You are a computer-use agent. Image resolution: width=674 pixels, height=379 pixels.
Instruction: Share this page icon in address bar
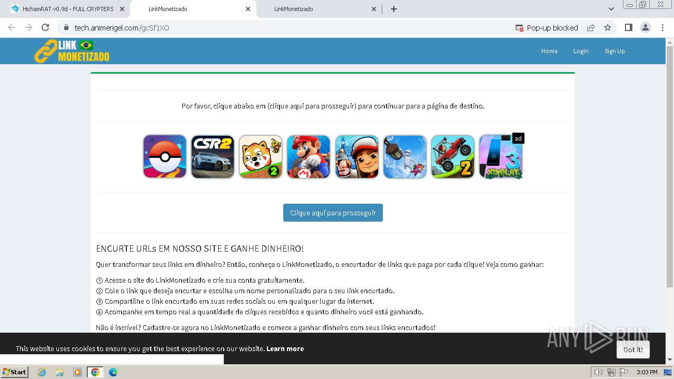pyautogui.click(x=591, y=28)
